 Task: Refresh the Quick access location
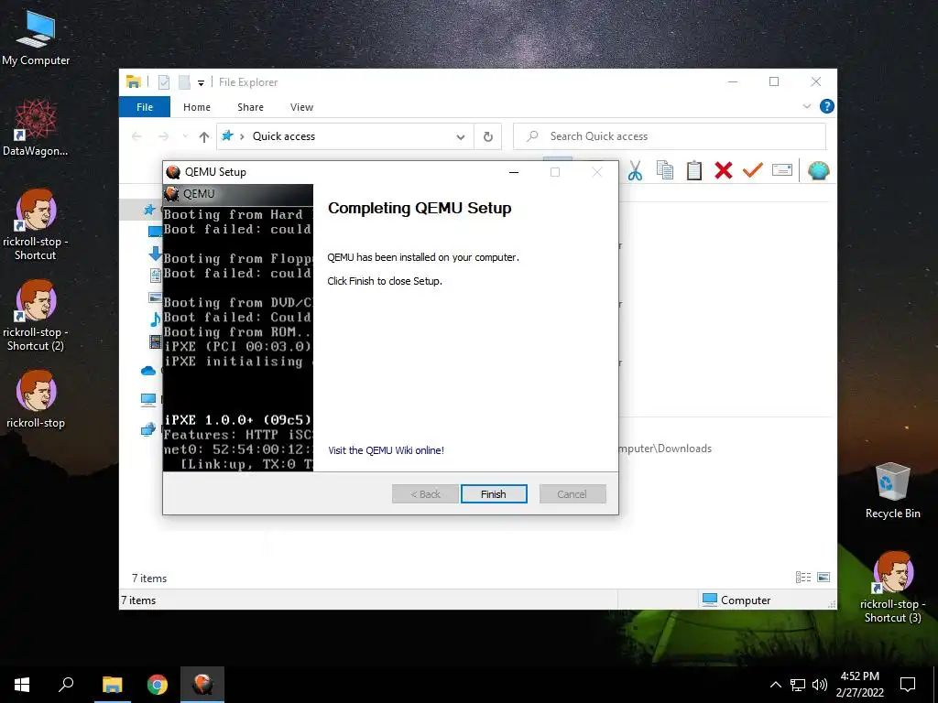487,137
